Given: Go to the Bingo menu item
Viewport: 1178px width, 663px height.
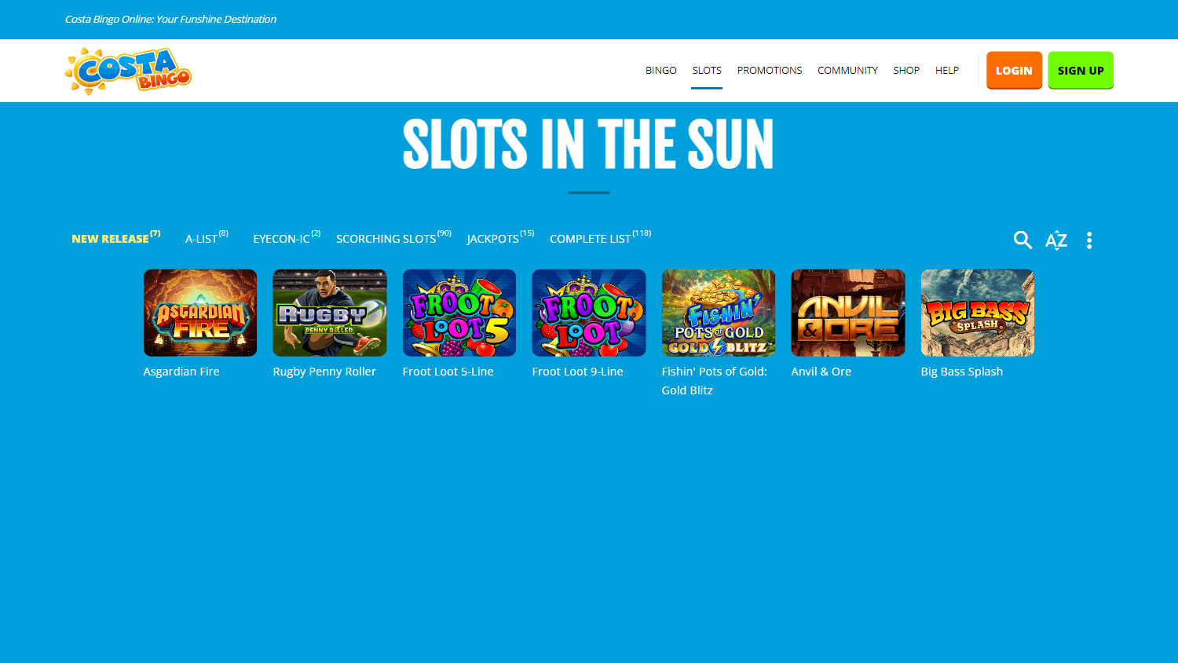Looking at the screenshot, I should (661, 71).
